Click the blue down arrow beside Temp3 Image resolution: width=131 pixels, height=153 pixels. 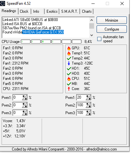[x=69, y=63]
